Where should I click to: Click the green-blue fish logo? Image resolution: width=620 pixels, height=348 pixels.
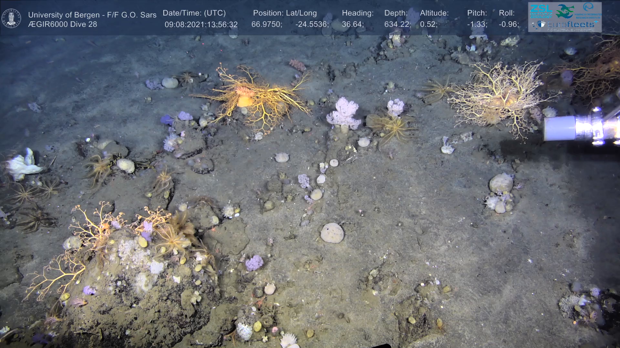coord(565,11)
